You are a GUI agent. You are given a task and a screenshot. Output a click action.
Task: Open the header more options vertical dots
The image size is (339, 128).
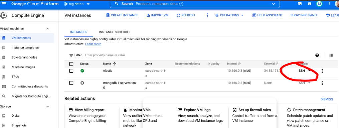(329, 4)
